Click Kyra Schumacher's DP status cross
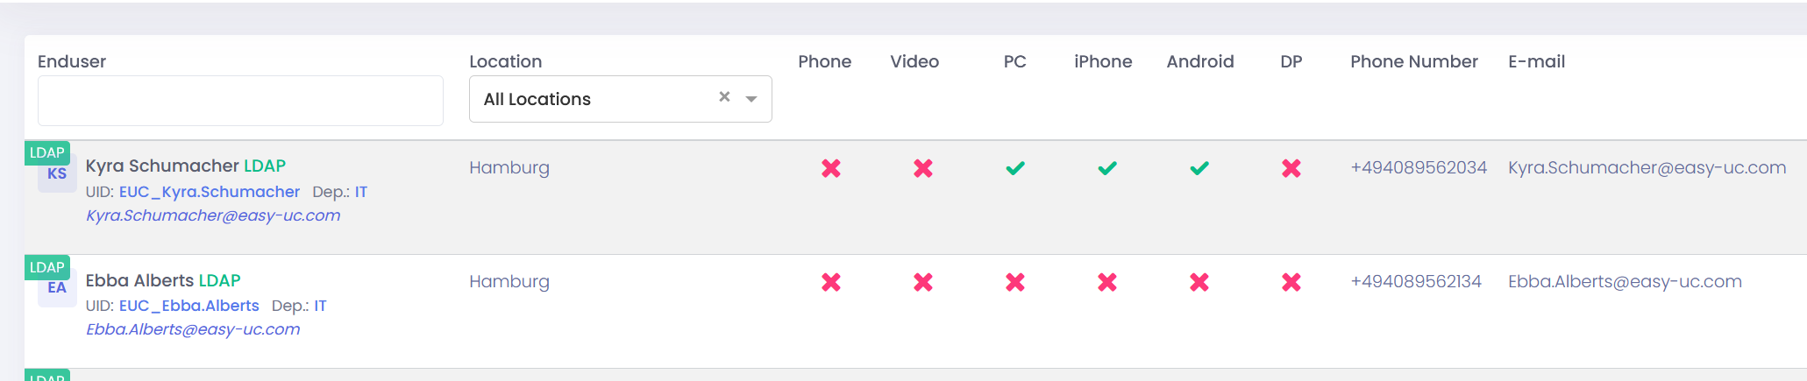The height and width of the screenshot is (381, 1807). pos(1291,168)
